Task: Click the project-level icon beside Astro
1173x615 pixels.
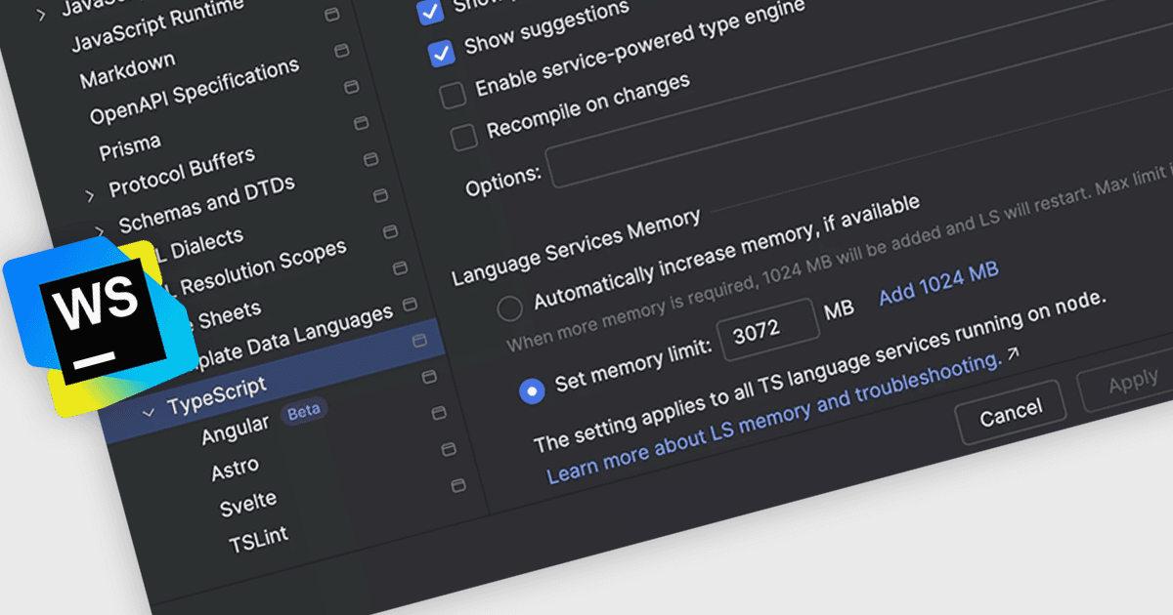Action: pyautogui.click(x=439, y=412)
